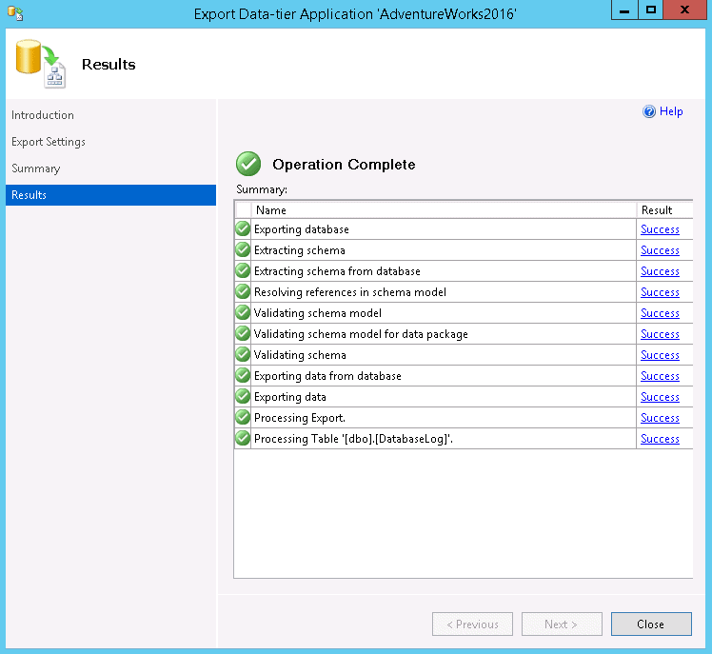Select the 'Processing Export.' row text
The width and height of the screenshot is (712, 654).
click(300, 418)
